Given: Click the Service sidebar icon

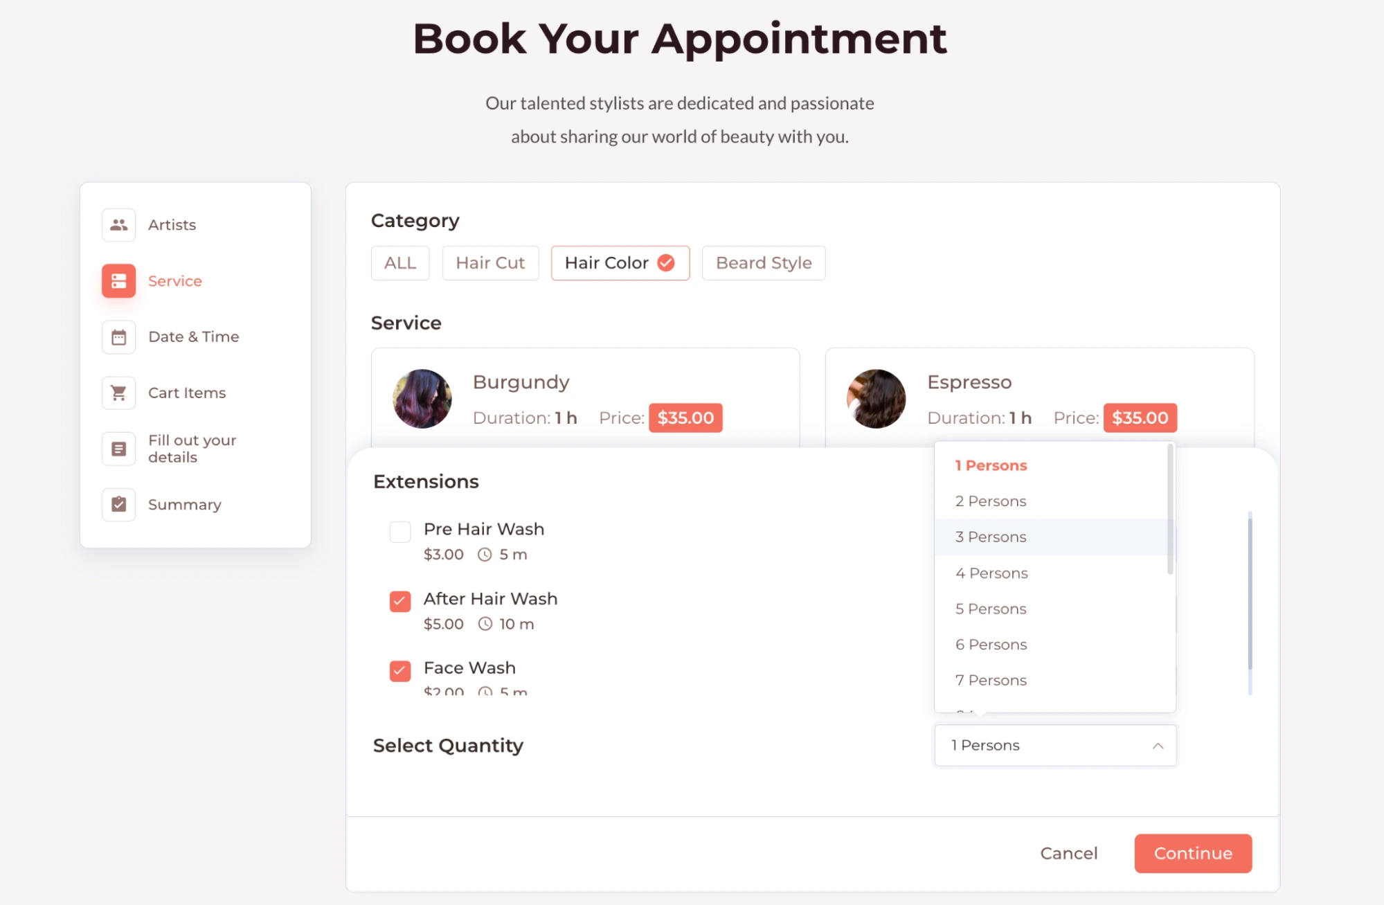Looking at the screenshot, I should (118, 281).
